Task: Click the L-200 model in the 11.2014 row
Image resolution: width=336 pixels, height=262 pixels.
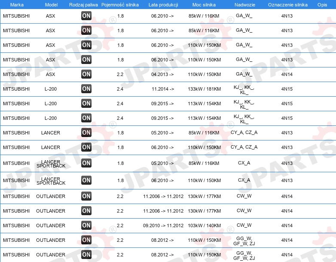Action: pyautogui.click(x=51, y=89)
